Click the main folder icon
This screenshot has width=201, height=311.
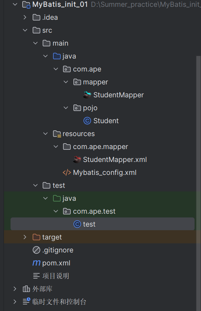coord(46,43)
